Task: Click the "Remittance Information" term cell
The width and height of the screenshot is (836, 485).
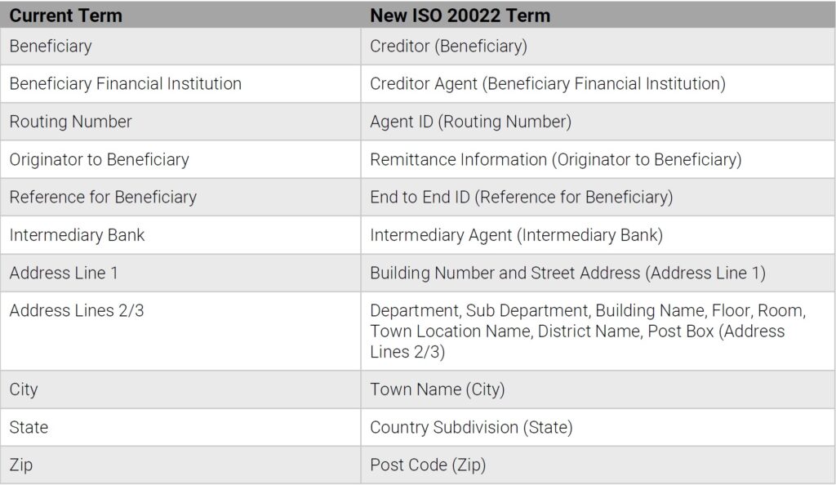Action: [x=555, y=159]
